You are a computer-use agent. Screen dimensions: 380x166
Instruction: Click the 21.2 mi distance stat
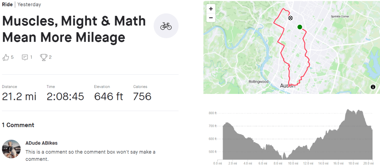[x=19, y=96]
